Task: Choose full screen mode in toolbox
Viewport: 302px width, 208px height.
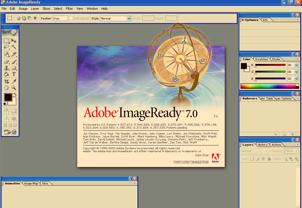Action: pyautogui.click(x=15, y=125)
